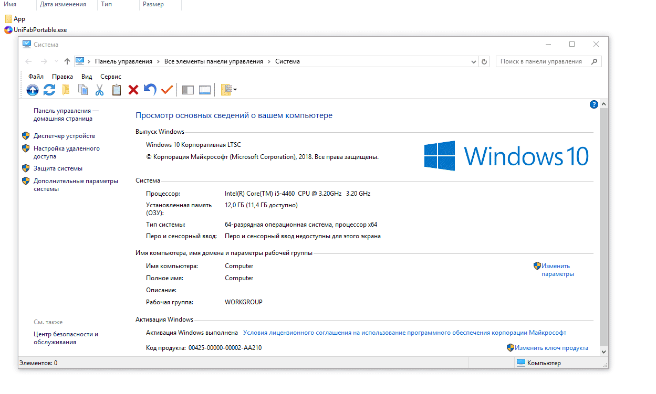Click the Copy documents toolbar icon
This screenshot has width=656, height=394.
click(x=82, y=90)
